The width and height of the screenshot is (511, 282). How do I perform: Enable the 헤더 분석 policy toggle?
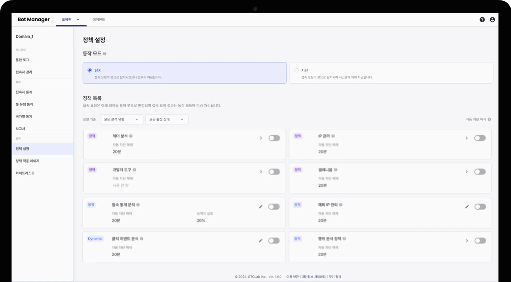[274, 138]
